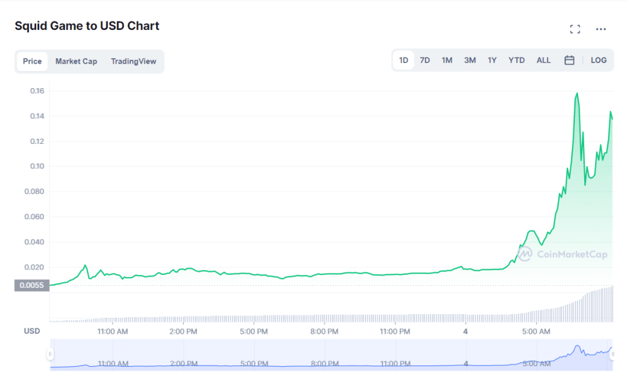Open the three-dot more options menu
The height and width of the screenshot is (376, 627).
pos(601,29)
